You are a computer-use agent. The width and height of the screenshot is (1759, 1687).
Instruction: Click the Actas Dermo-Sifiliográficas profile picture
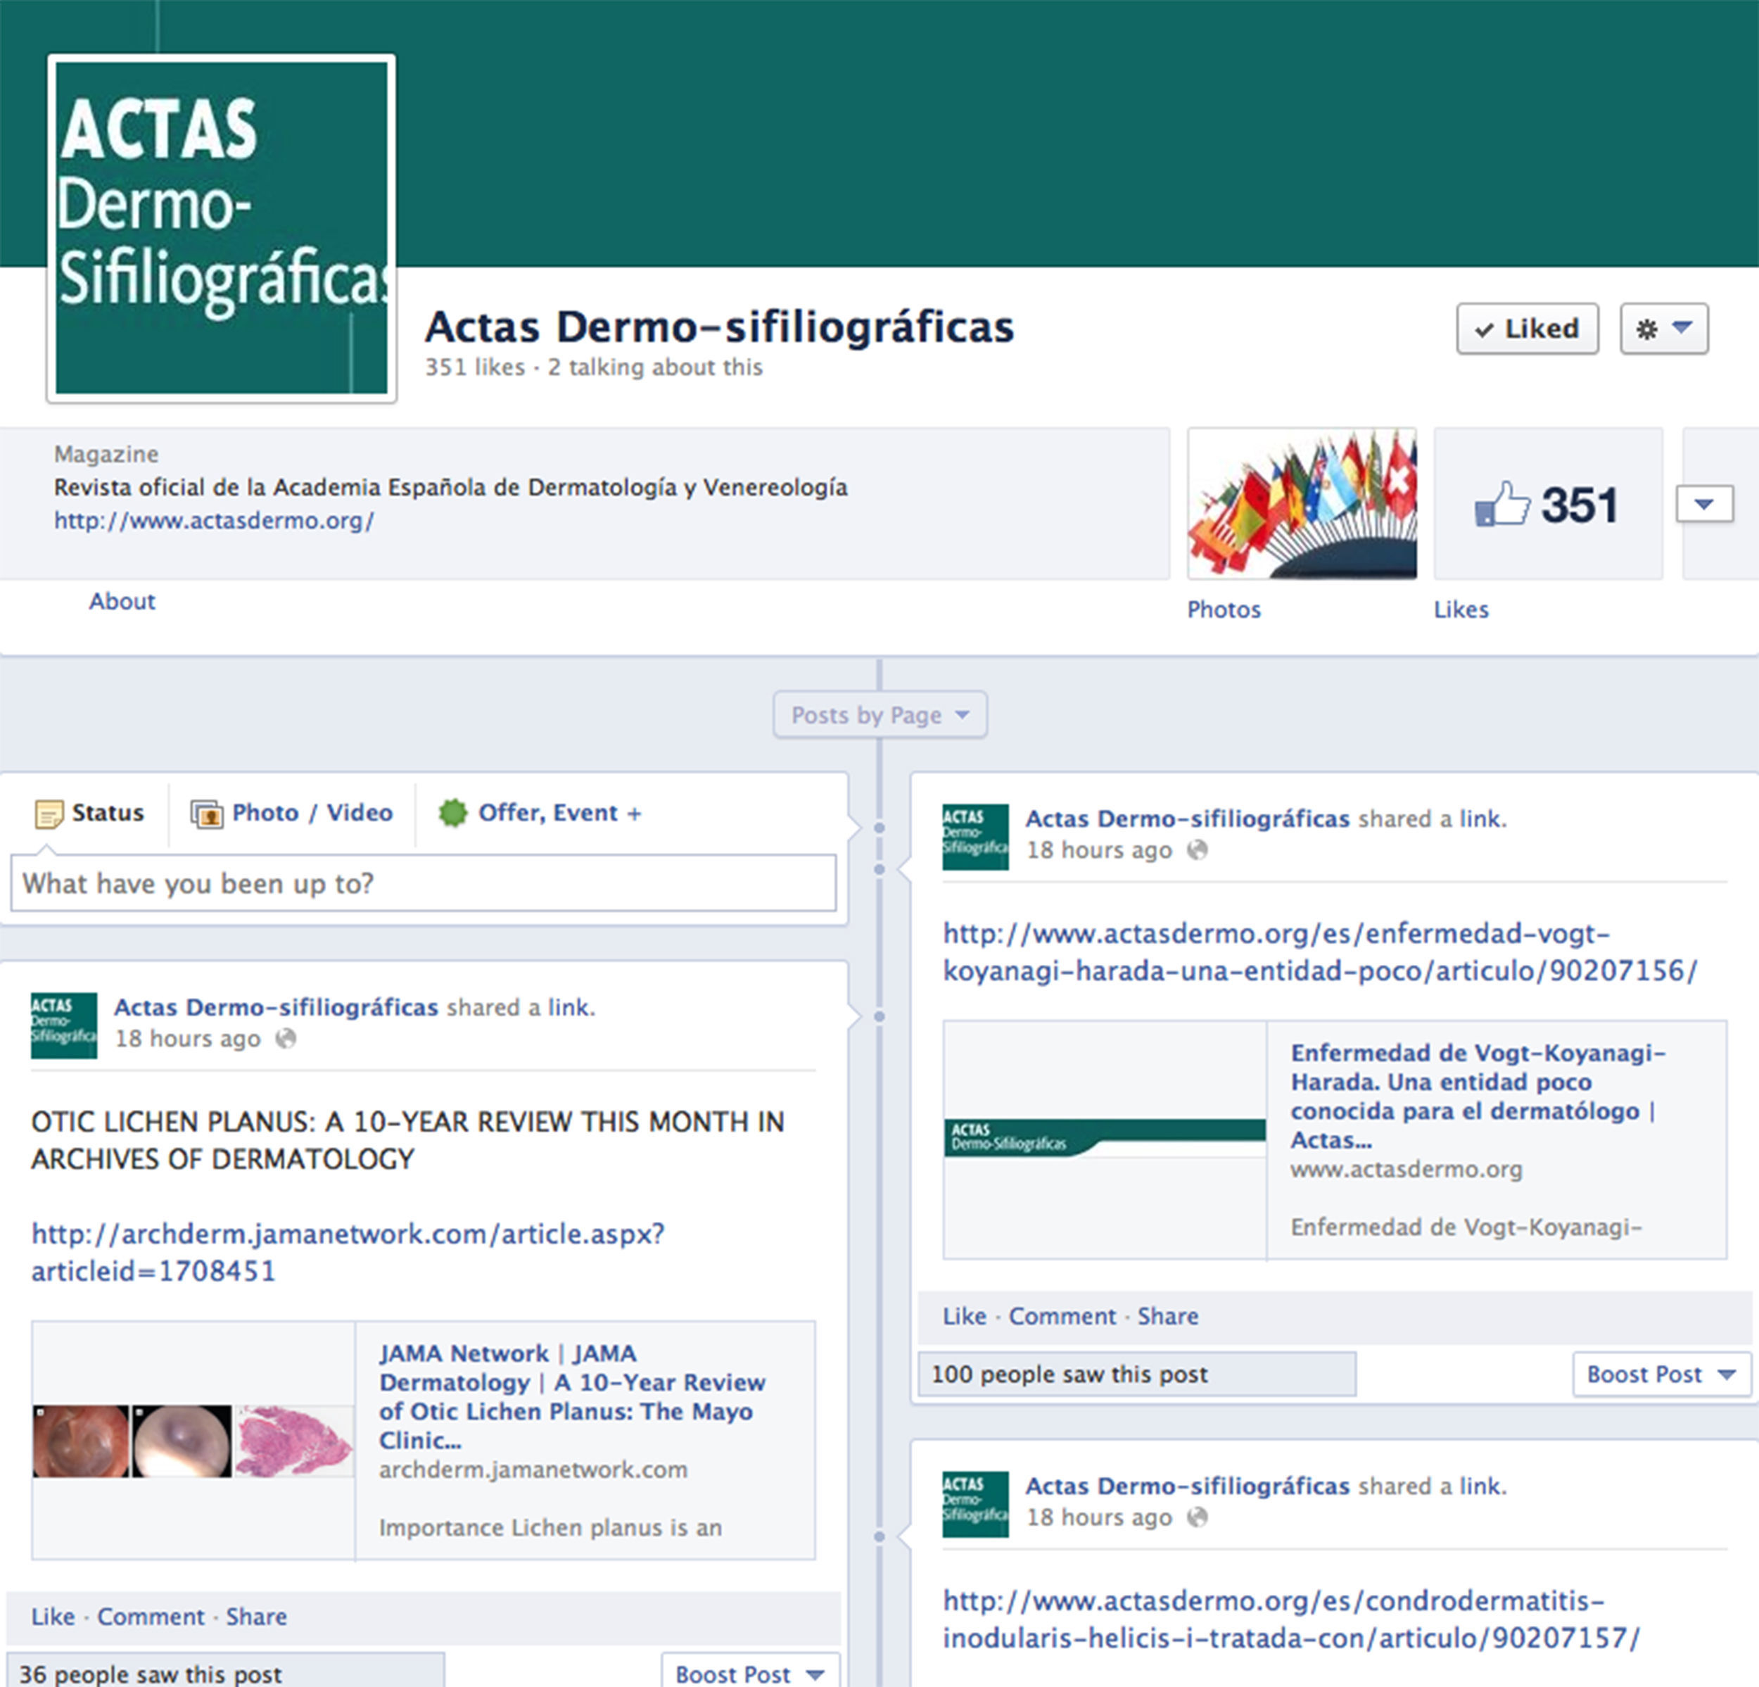point(221,227)
